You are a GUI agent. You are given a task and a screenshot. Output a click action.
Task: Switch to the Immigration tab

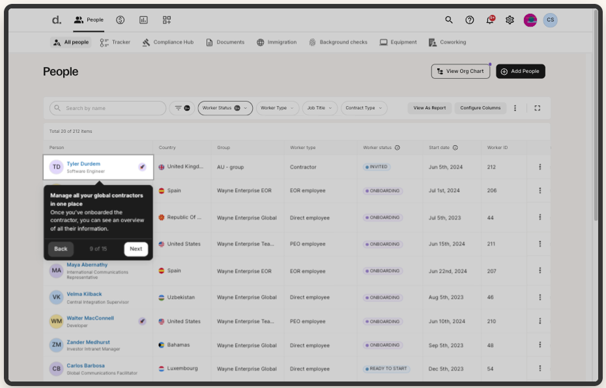[277, 42]
